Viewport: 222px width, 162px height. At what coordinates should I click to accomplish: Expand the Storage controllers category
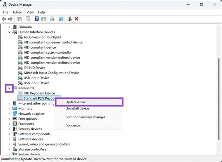coord(9,149)
